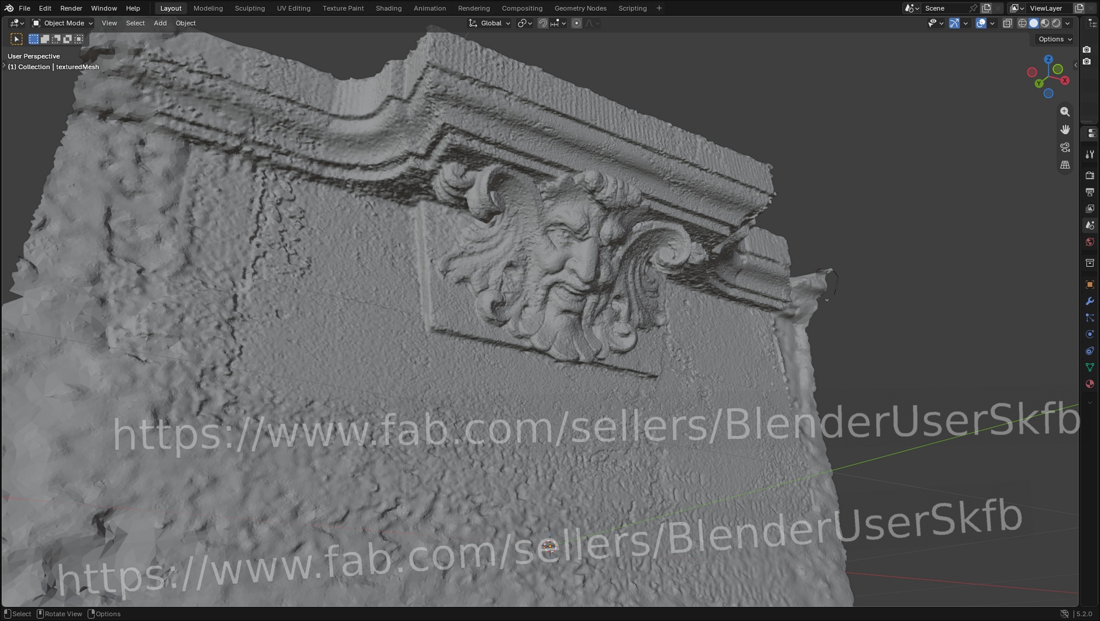
Task: Open the Material properties tab
Action: tap(1089, 384)
